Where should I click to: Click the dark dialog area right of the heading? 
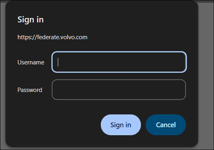pyautogui.click(x=125, y=20)
